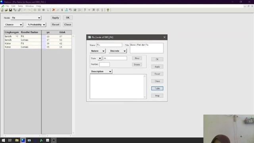Screen dimensions: 254x143
Task: Open the Help menu
Action: click(38, 6)
